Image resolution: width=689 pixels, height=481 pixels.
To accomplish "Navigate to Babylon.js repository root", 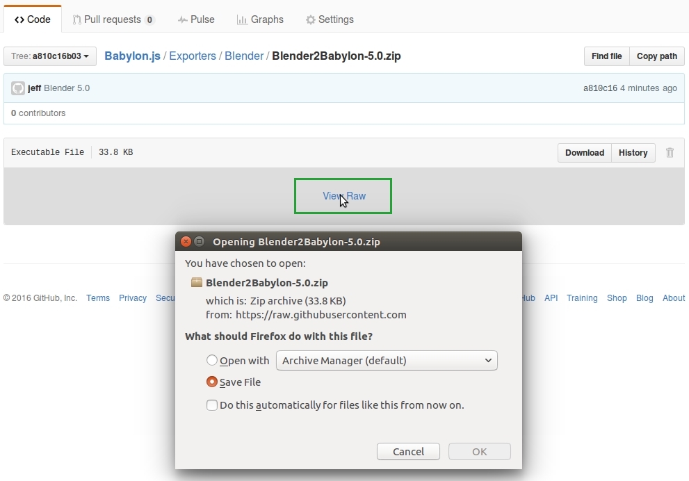I will point(132,56).
